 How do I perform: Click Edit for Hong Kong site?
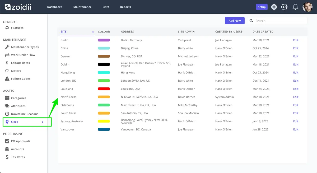click(296, 73)
